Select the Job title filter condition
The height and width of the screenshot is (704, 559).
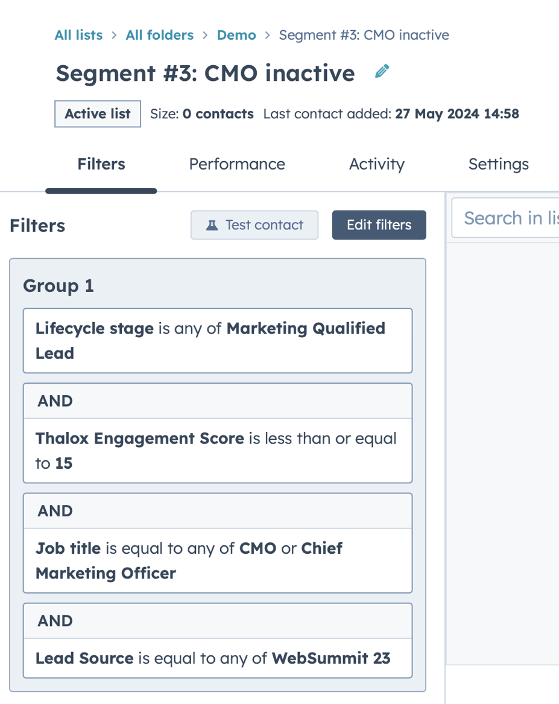(217, 560)
